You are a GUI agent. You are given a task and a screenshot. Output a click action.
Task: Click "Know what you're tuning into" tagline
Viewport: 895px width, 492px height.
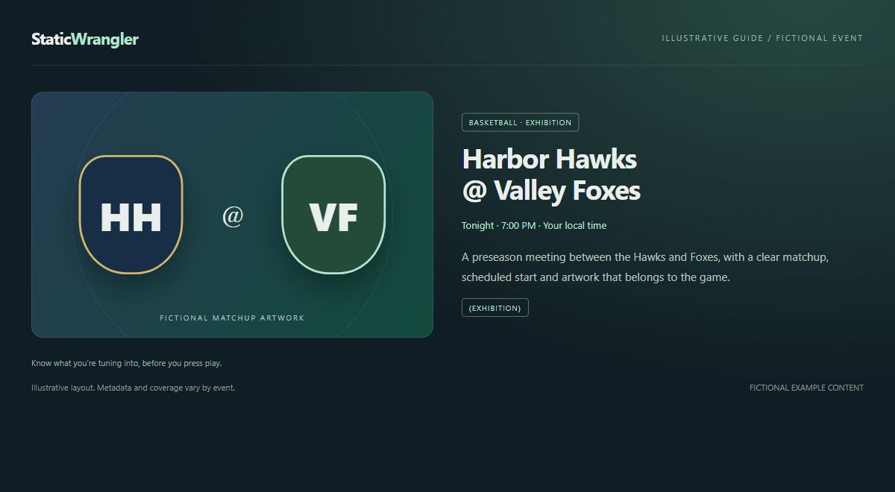tap(127, 363)
